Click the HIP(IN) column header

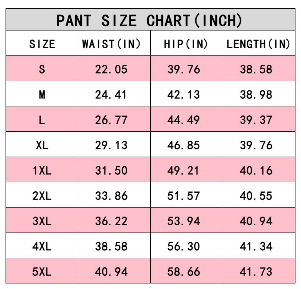186,44
